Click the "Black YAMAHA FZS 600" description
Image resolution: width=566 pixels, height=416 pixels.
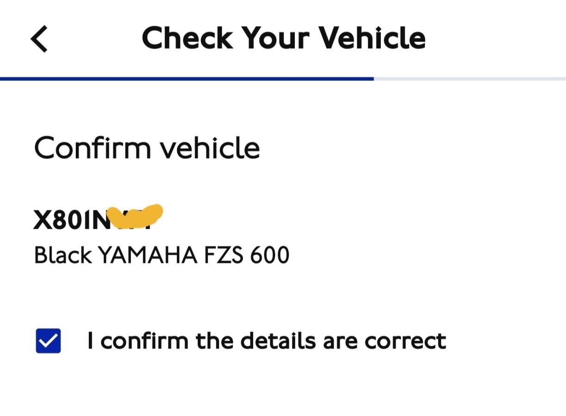tap(162, 255)
